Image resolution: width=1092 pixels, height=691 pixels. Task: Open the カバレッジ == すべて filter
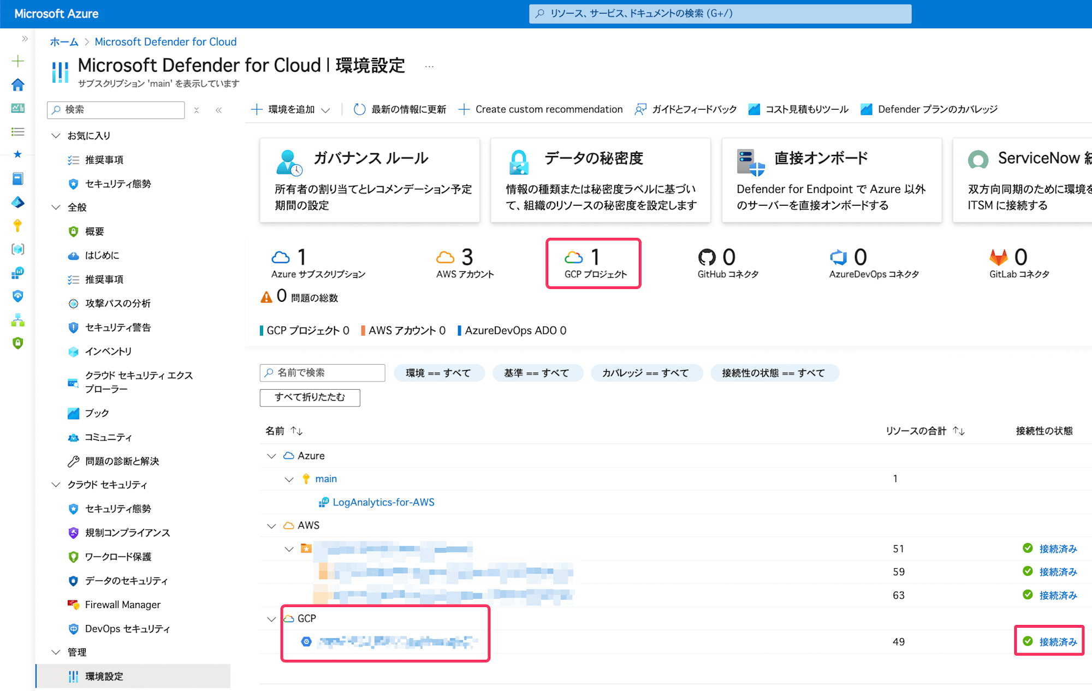coord(646,373)
